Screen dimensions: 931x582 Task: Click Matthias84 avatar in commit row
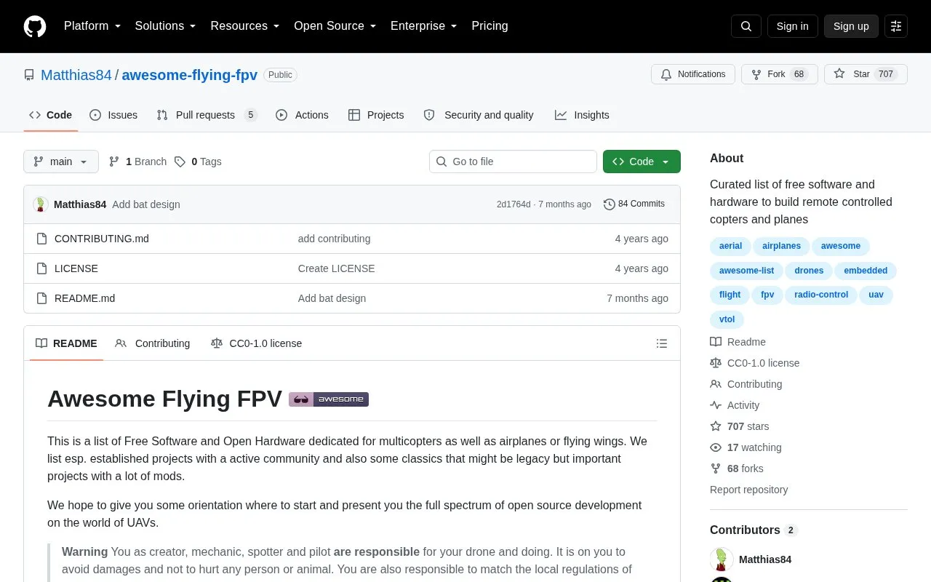(41, 204)
